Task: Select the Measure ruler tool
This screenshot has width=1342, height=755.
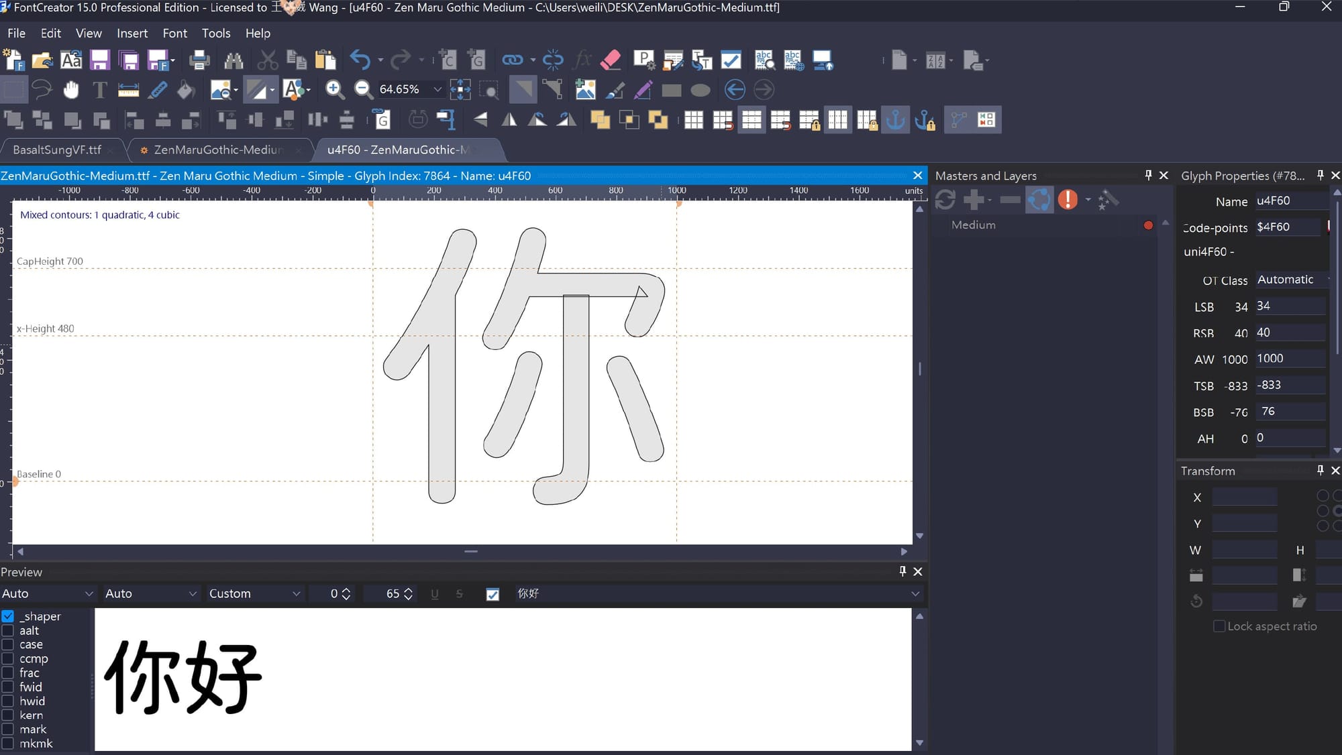Action: click(128, 89)
